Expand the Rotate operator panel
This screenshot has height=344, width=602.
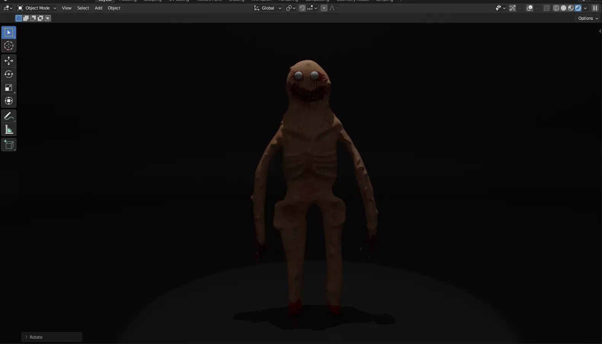coord(51,337)
